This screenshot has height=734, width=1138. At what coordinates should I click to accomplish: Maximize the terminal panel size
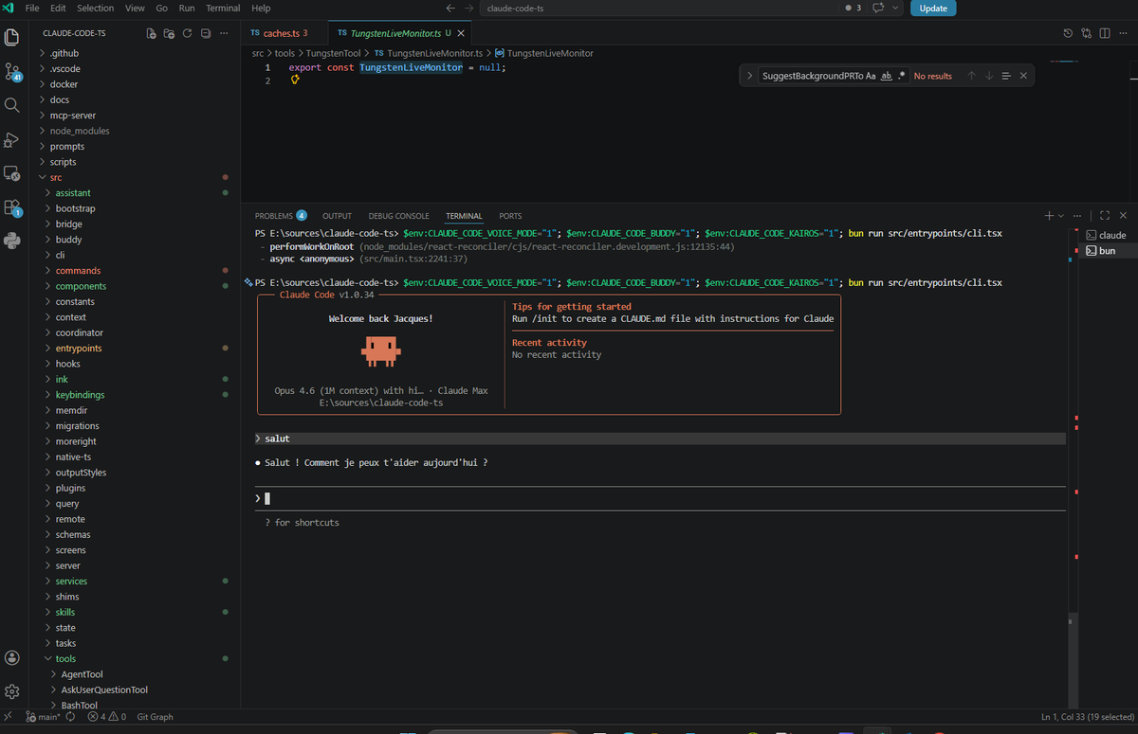[1105, 216]
